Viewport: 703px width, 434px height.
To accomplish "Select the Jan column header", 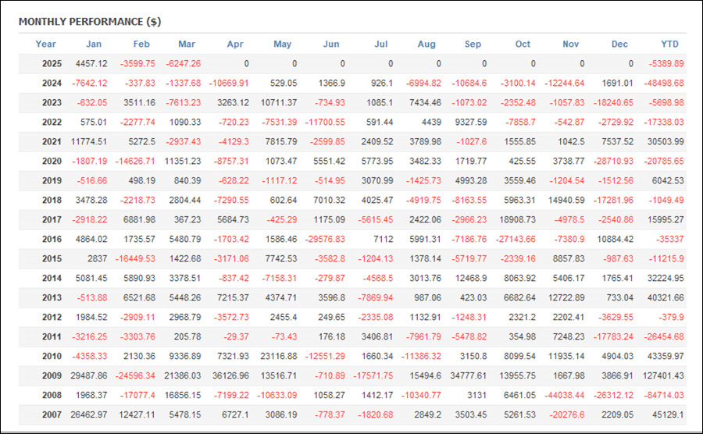I will 94,44.
